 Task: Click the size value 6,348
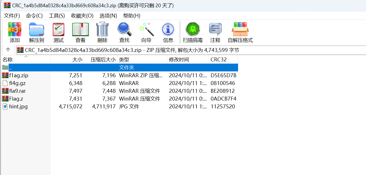(76, 83)
